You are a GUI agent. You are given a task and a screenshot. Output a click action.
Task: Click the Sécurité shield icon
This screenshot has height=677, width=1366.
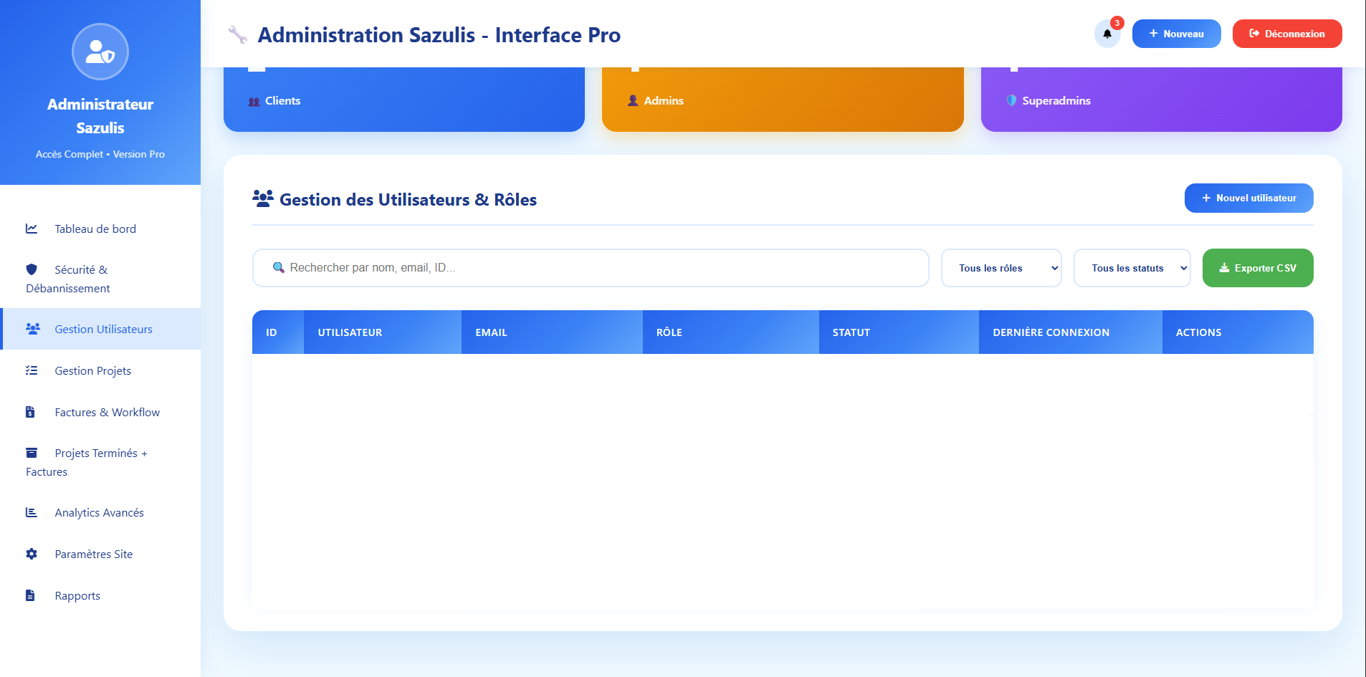coord(32,269)
